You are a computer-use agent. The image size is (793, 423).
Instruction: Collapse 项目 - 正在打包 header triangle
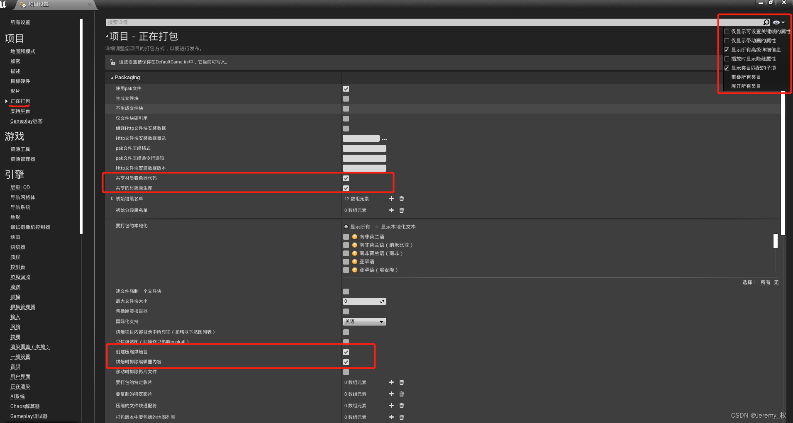coord(107,36)
